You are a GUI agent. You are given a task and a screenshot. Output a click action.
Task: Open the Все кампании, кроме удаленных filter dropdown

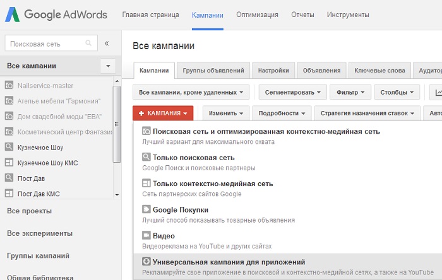[191, 92]
